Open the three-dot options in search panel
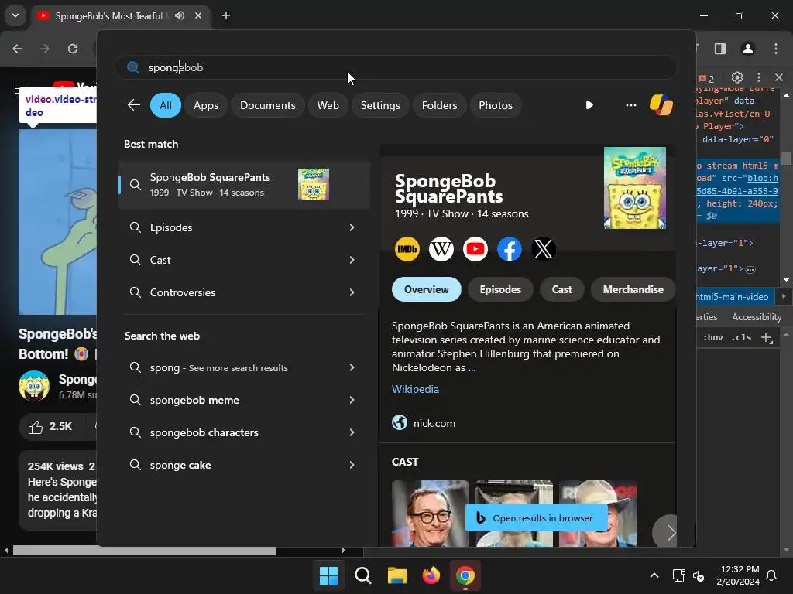The height and width of the screenshot is (594, 793). pyautogui.click(x=630, y=105)
